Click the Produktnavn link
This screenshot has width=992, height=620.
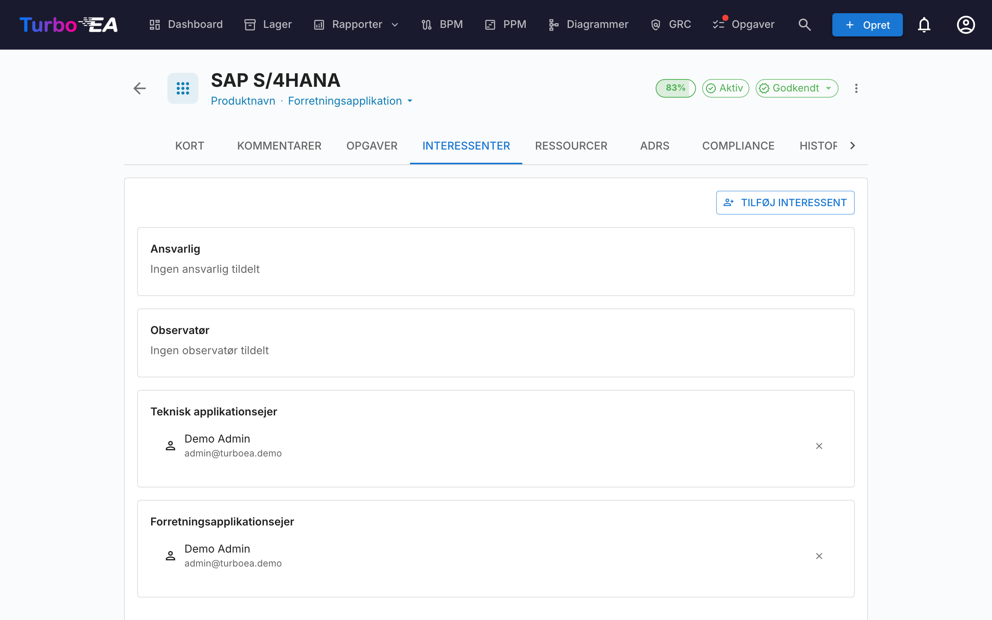click(x=243, y=101)
